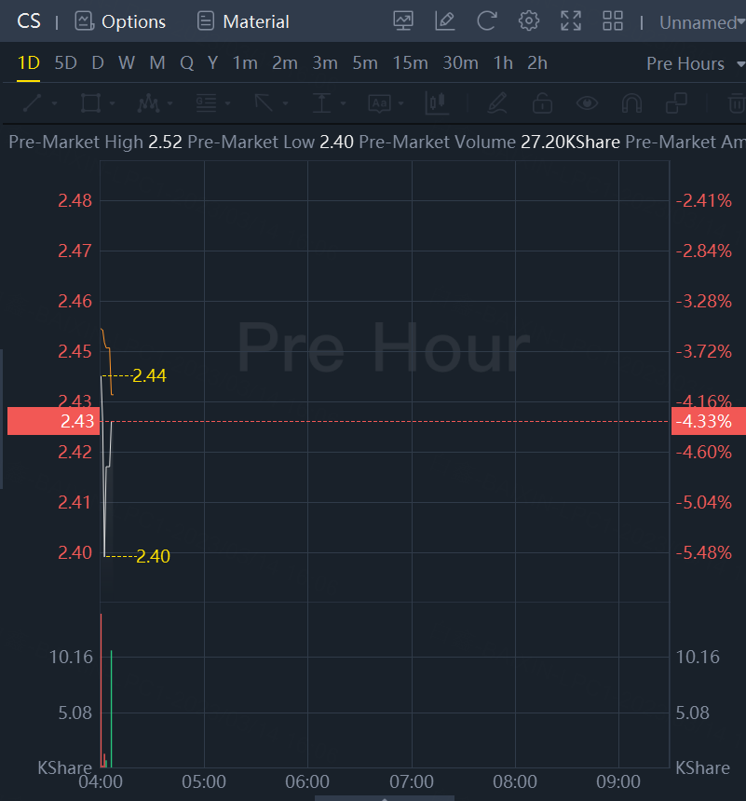The width and height of the screenshot is (746, 801).
Task: Select the pencil edit icon in top bar
Action: tap(445, 20)
